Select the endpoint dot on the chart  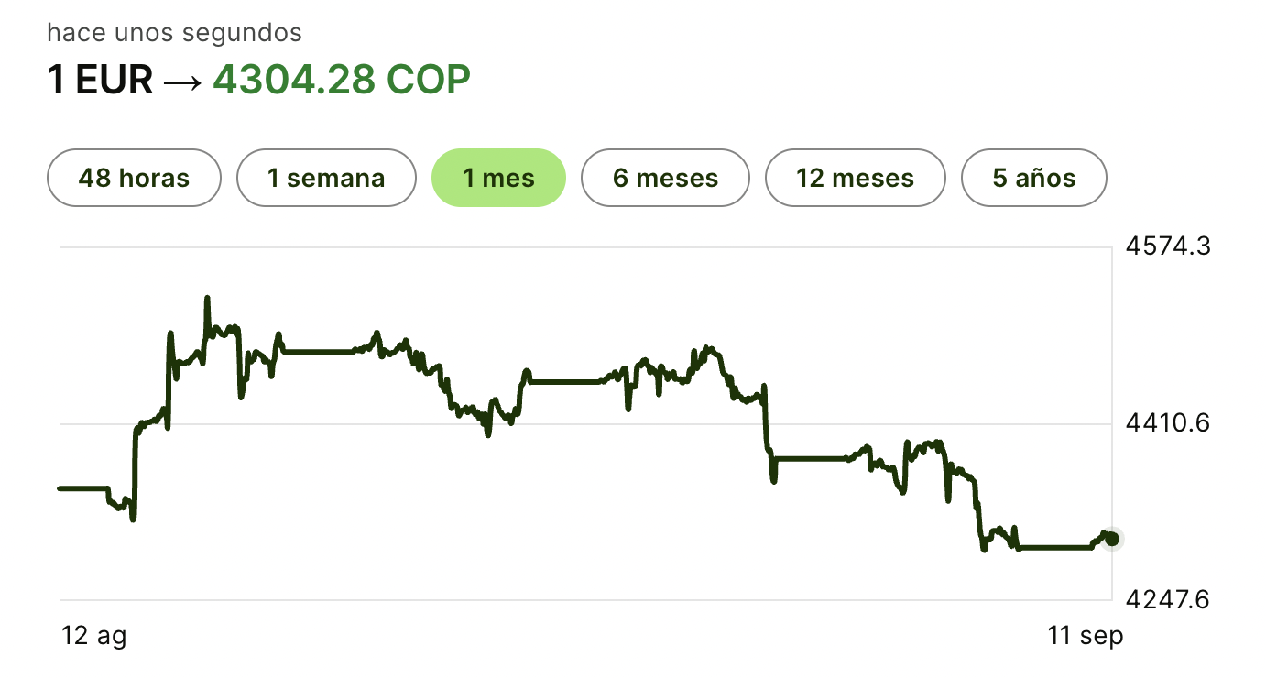[1112, 539]
